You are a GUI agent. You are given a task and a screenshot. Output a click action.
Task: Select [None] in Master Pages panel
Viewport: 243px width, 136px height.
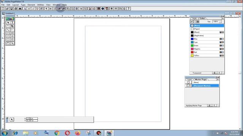[x=205, y=82]
